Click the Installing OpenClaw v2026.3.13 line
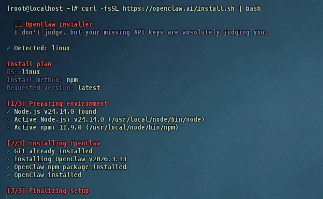323x199 pixels. [x=70, y=159]
